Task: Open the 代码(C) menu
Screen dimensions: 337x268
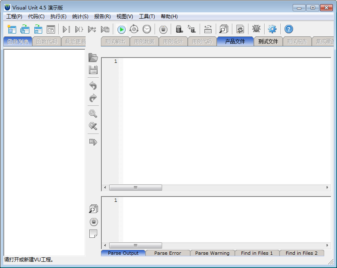Action: 36,17
